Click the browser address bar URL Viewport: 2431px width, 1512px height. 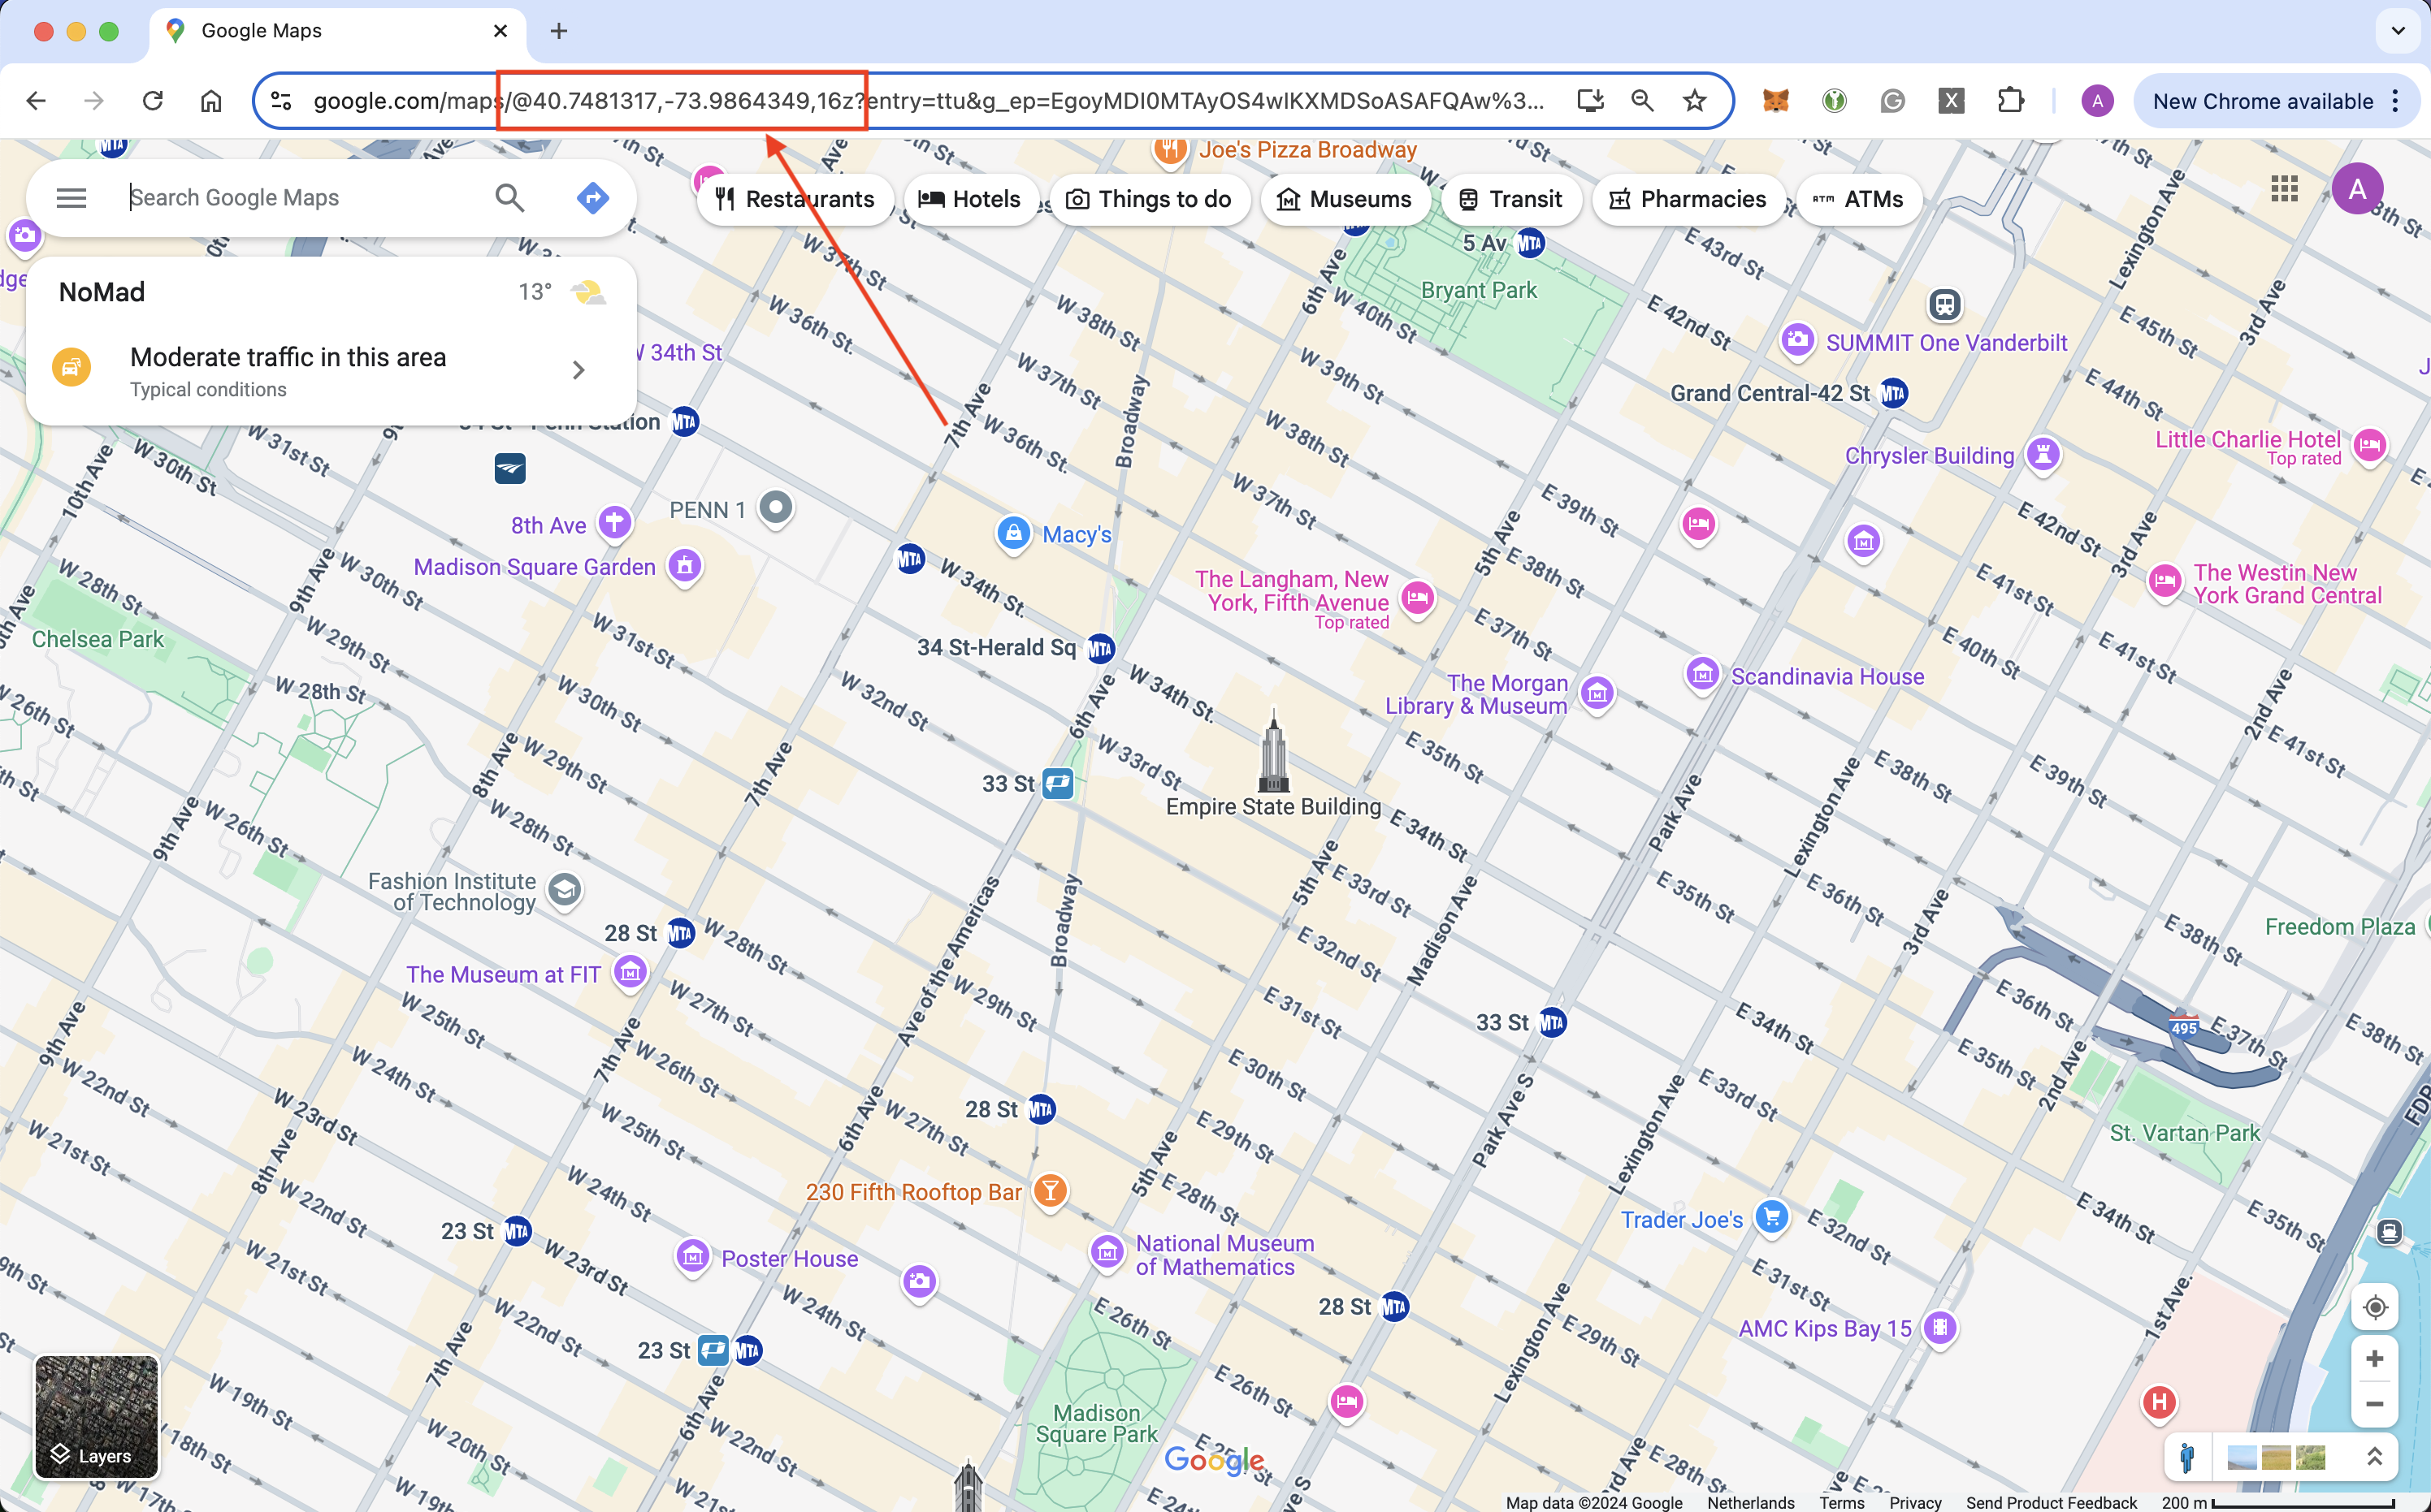(927, 101)
